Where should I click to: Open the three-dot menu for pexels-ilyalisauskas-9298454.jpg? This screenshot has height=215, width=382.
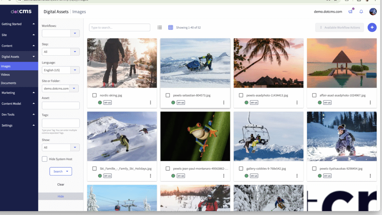tap(370, 176)
